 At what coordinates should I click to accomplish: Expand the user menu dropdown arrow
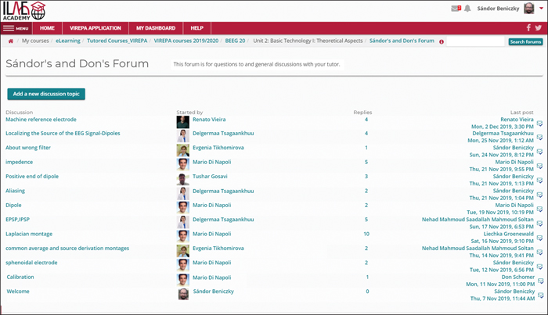click(541, 9)
